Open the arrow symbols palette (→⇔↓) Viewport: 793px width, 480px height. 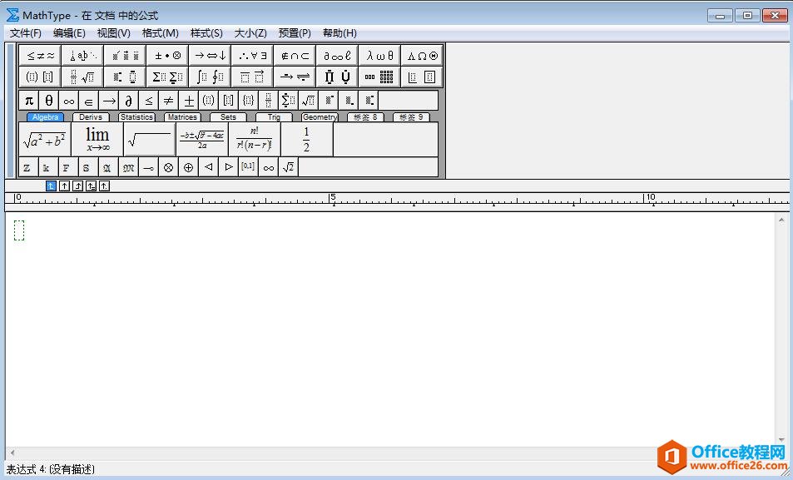click(x=210, y=55)
